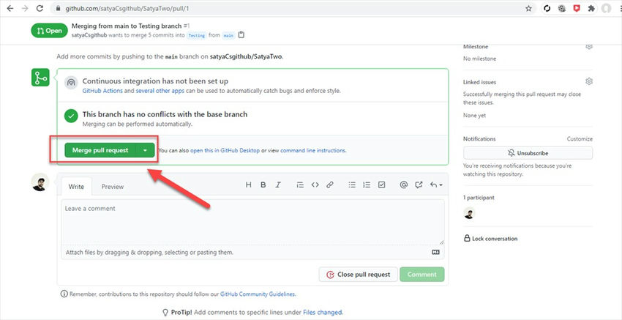Image resolution: width=622 pixels, height=320 pixels.
Task: Open Files changed link
Action: coord(322,313)
